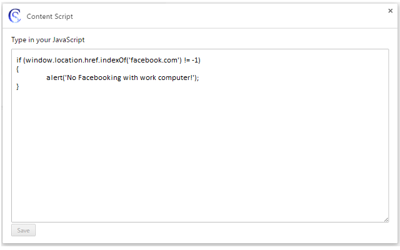Image resolution: width=400 pixels, height=250 pixels.
Task: Click the '!=' operator in the code
Action: click(184, 60)
